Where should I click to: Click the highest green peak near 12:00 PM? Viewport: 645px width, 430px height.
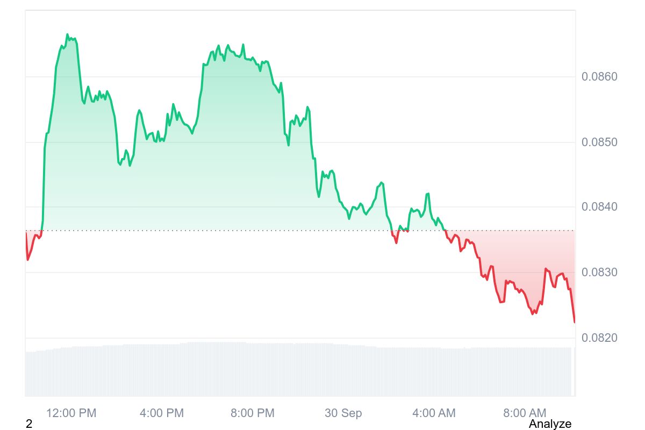67,34
